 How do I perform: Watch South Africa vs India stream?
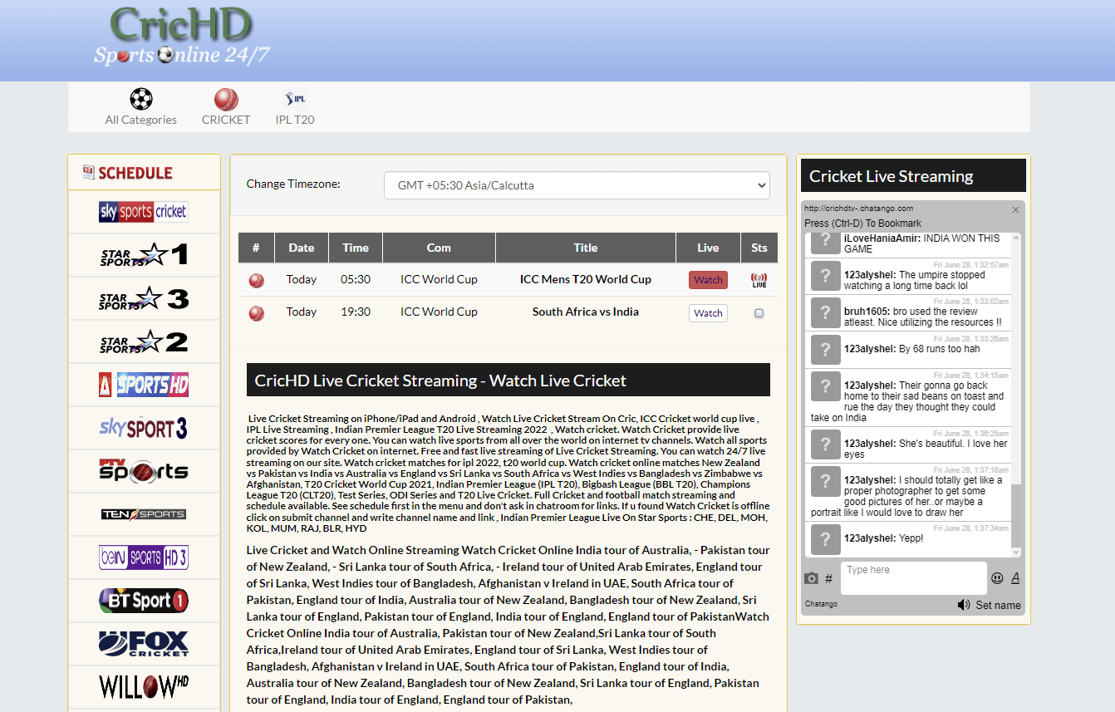708,313
